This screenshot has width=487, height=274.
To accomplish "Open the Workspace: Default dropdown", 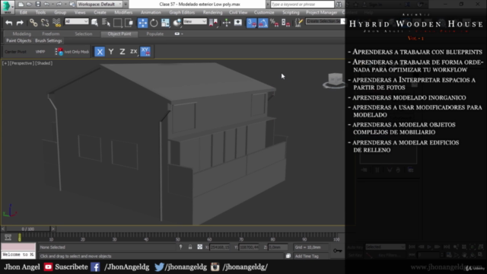I will coord(100,5).
